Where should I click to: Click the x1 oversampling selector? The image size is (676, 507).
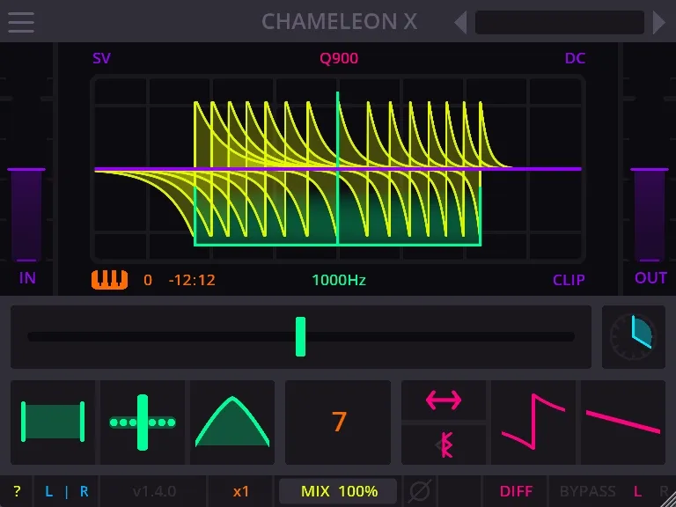pyautogui.click(x=240, y=491)
